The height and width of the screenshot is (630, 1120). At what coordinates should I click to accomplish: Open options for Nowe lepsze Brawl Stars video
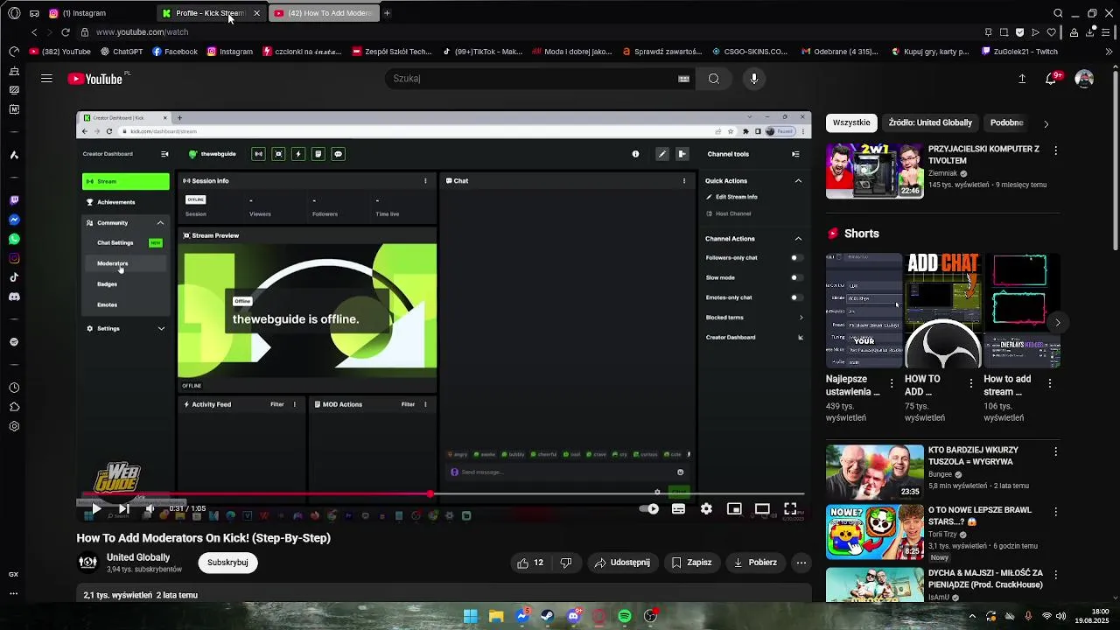(1055, 511)
